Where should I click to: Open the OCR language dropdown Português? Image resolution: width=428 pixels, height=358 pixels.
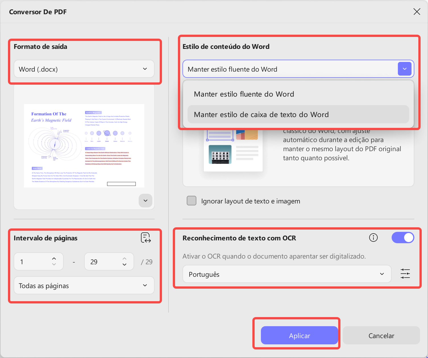point(287,274)
